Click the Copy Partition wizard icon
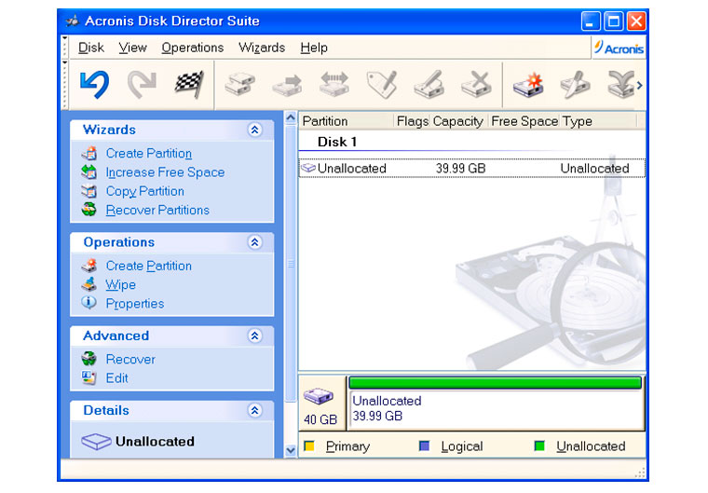Image resolution: width=708 pixels, height=493 pixels. (x=88, y=191)
